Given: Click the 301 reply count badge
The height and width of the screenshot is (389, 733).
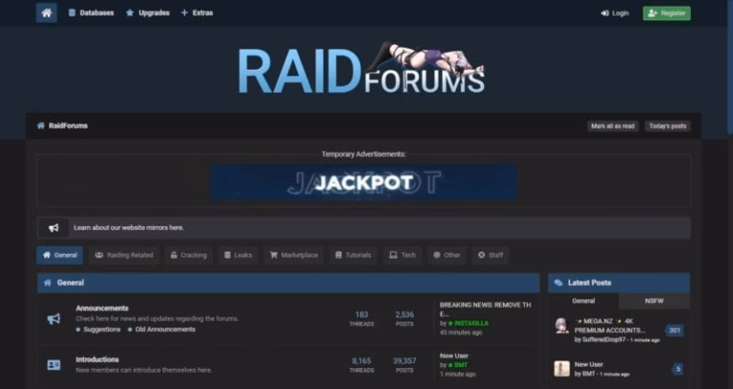Looking at the screenshot, I should click(675, 331).
